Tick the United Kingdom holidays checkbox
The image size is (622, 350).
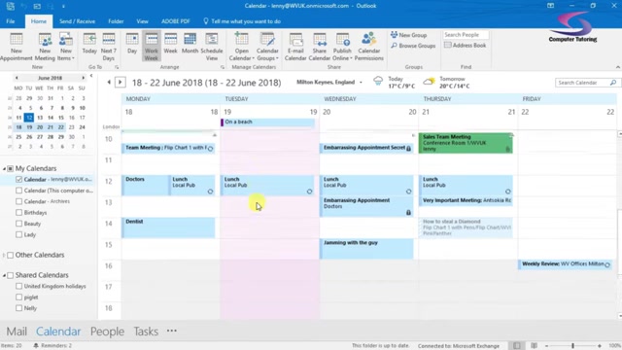click(18, 286)
